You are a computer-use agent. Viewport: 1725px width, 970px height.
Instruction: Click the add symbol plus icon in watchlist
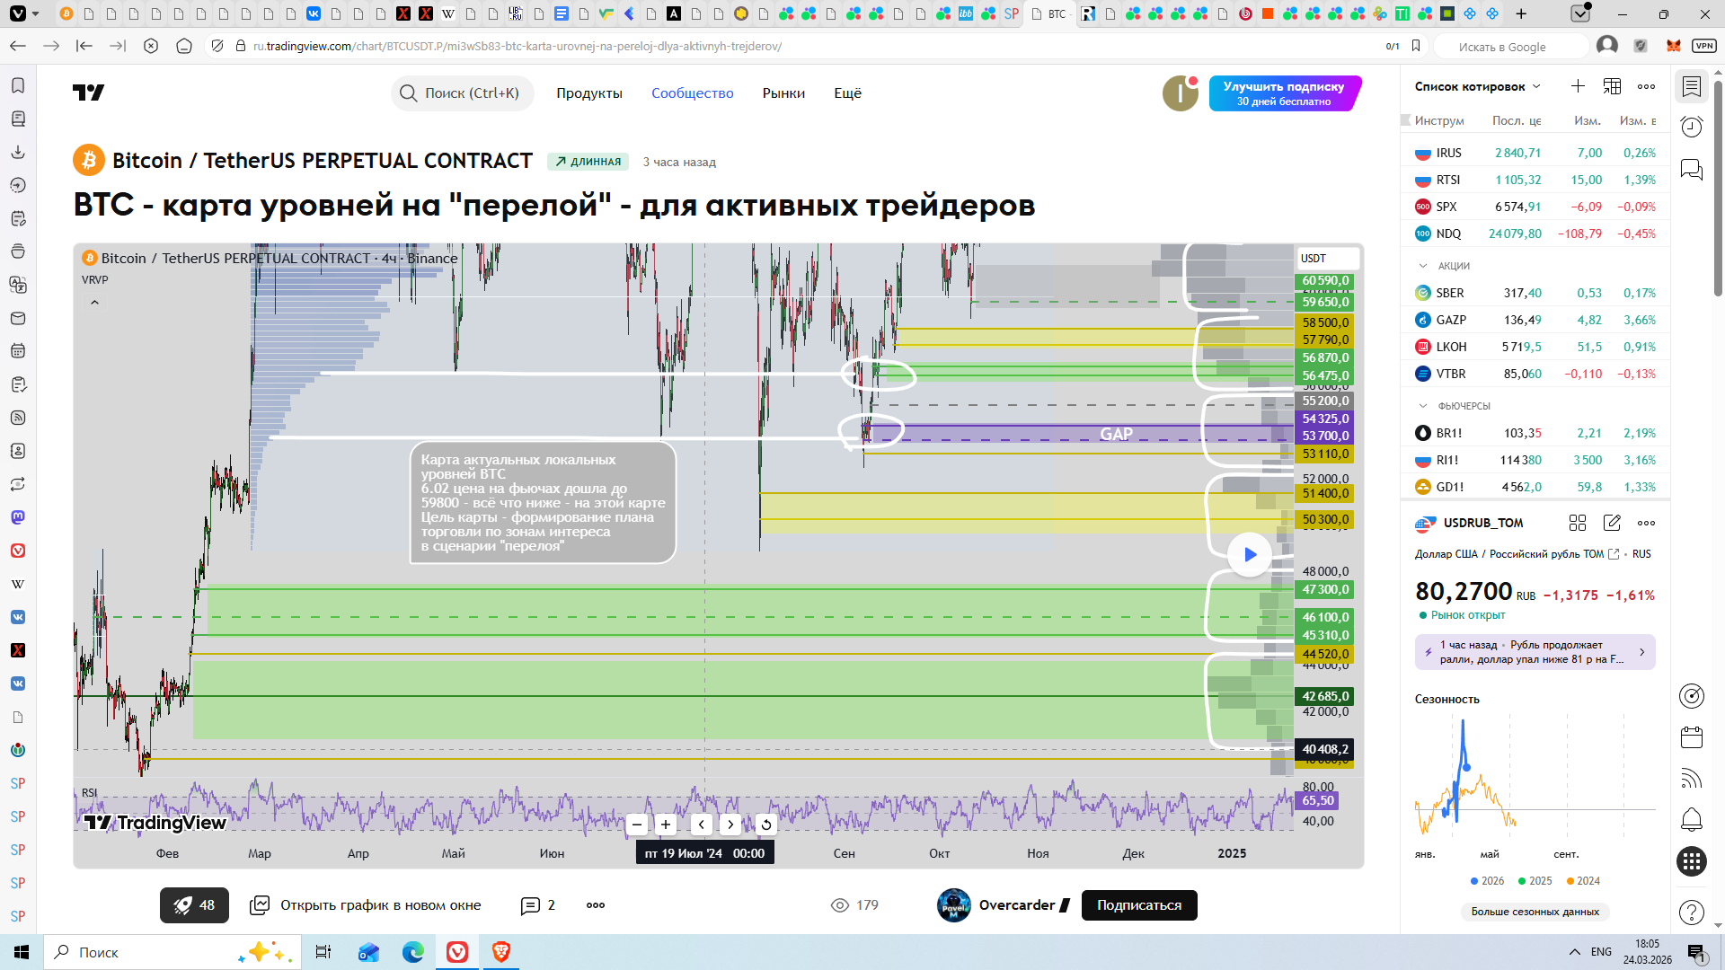tap(1578, 86)
